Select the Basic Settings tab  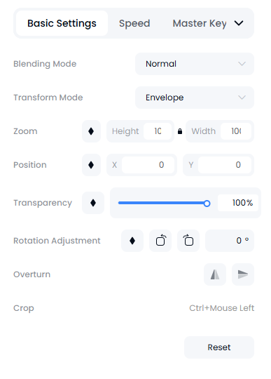[x=62, y=23]
